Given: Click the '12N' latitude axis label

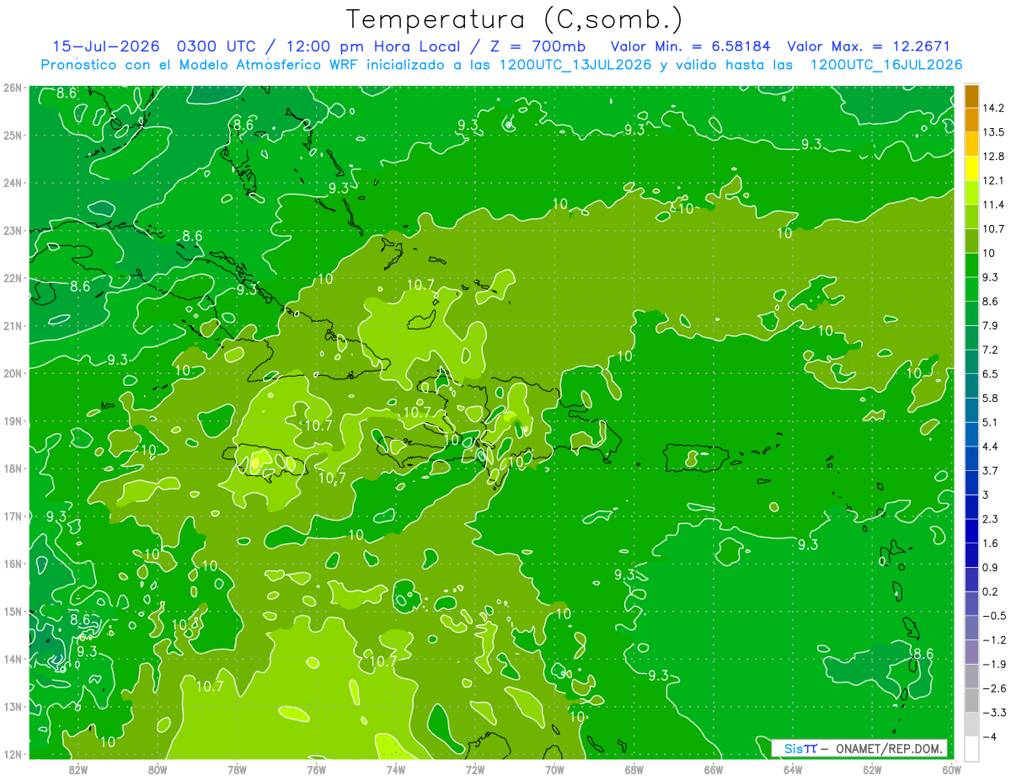Looking at the screenshot, I should click(x=12, y=754).
